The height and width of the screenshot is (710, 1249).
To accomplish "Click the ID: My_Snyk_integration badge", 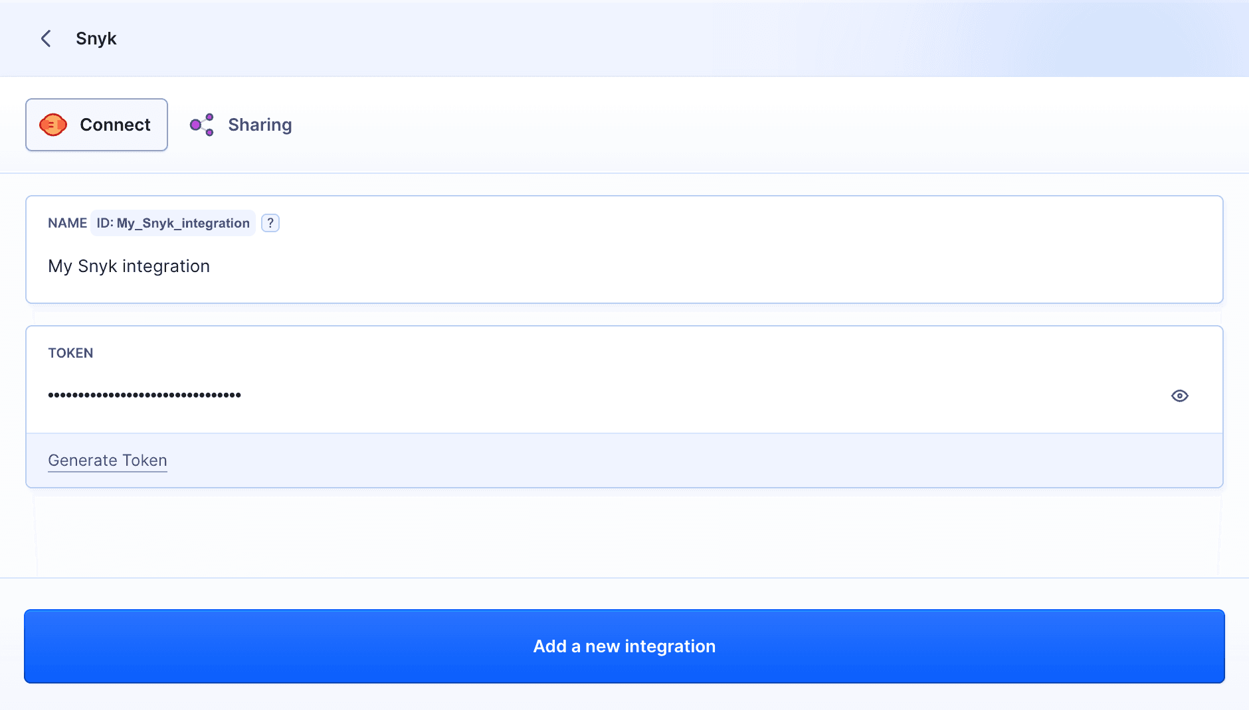I will click(x=173, y=223).
